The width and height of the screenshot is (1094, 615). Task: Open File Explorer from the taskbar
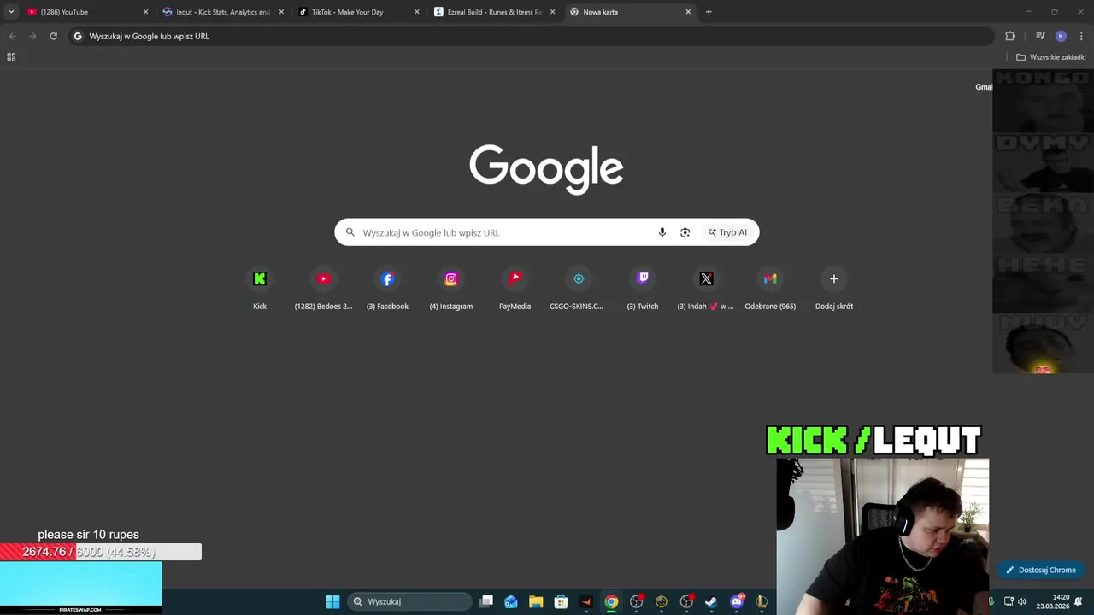pyautogui.click(x=536, y=601)
